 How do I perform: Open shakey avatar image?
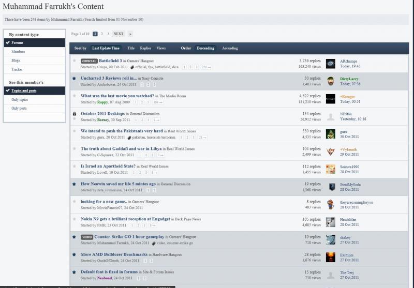tap(331, 240)
